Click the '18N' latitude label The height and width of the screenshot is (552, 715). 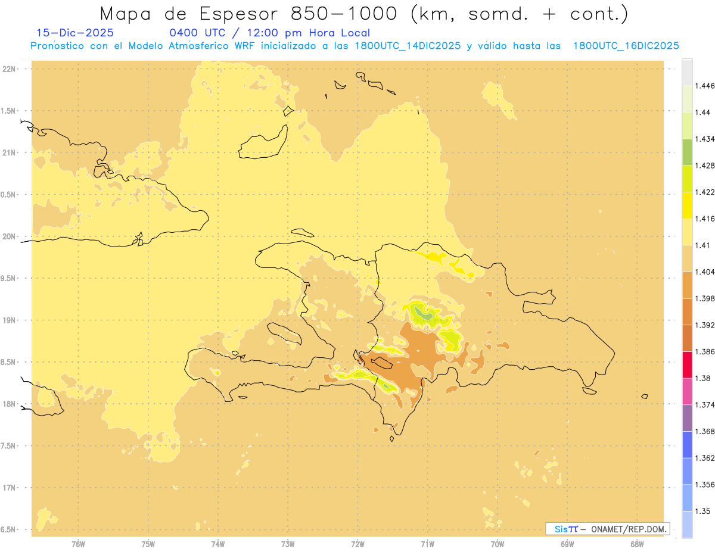[x=10, y=404]
